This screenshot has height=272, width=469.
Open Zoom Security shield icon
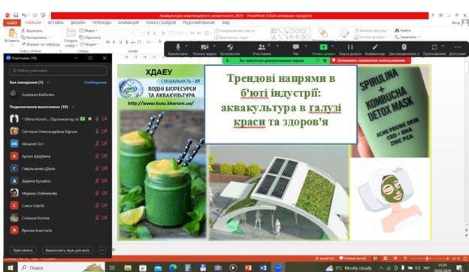(x=230, y=49)
